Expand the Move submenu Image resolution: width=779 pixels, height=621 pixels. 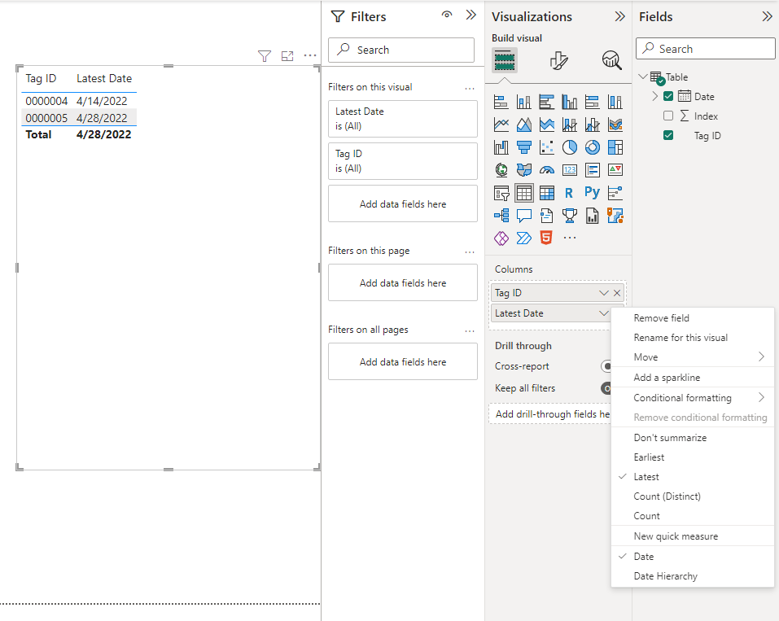[x=693, y=356]
